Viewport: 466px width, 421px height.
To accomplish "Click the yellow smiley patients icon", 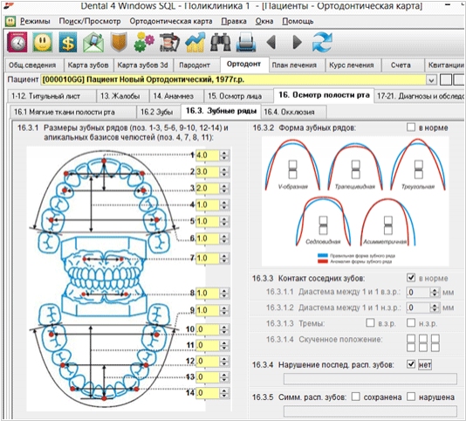I will 43,42.
